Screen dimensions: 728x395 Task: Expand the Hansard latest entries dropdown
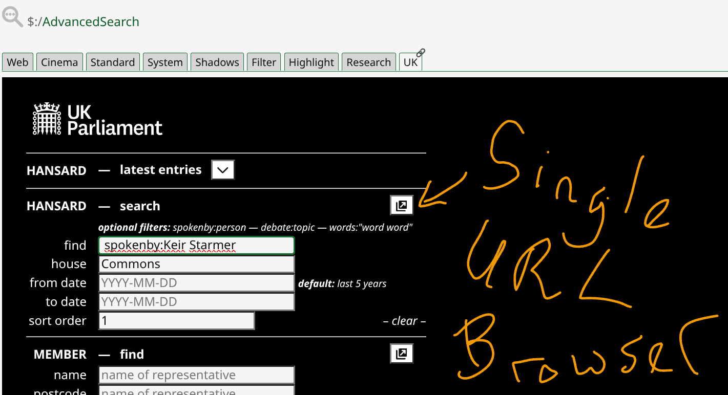(223, 170)
